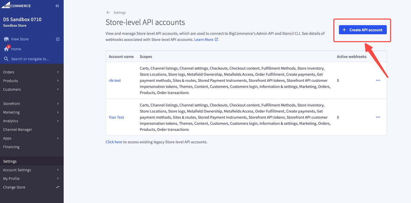411x203 pixels.
Task: Go to Home in the sidebar
Action: pyautogui.click(x=16, y=49)
